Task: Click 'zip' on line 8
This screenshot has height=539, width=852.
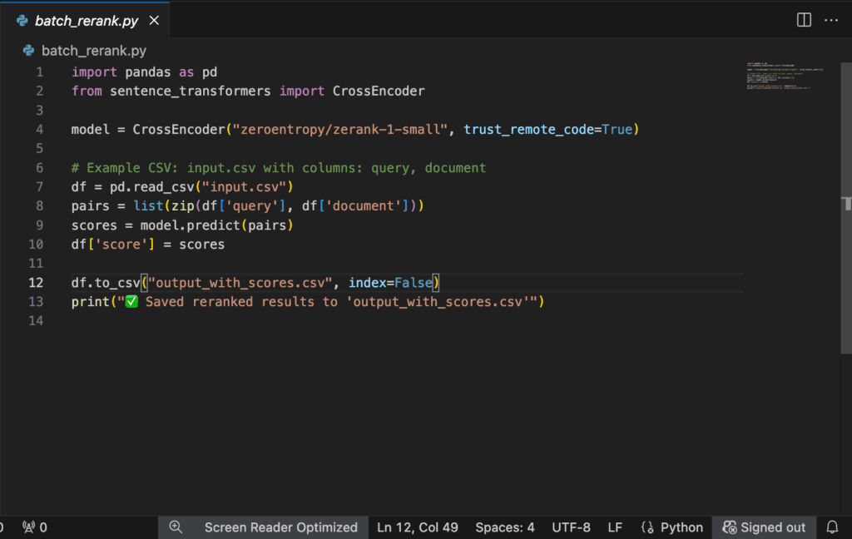Action: (x=182, y=206)
